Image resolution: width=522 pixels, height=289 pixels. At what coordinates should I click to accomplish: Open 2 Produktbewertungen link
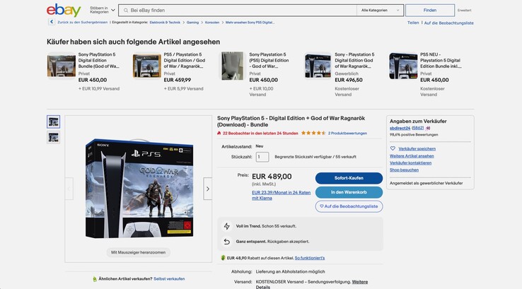347,133
